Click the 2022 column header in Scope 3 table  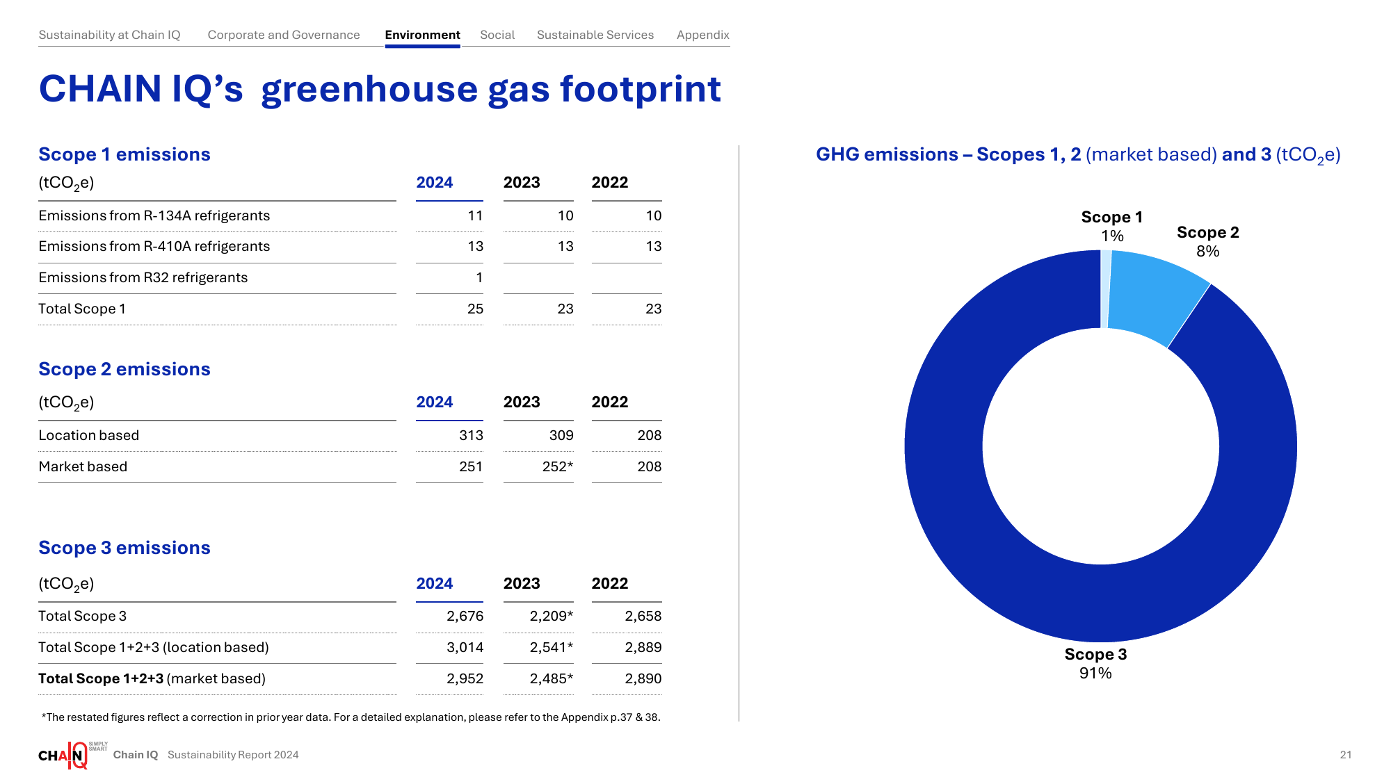point(610,583)
